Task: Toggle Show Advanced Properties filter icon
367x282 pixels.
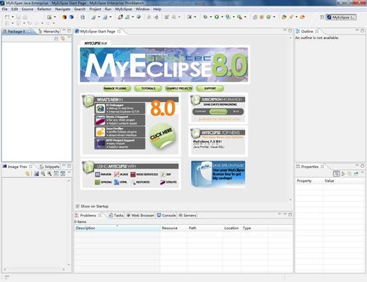Action: [x=343, y=174]
